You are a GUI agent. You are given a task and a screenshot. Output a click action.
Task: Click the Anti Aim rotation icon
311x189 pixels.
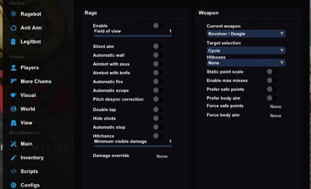pos(13,28)
